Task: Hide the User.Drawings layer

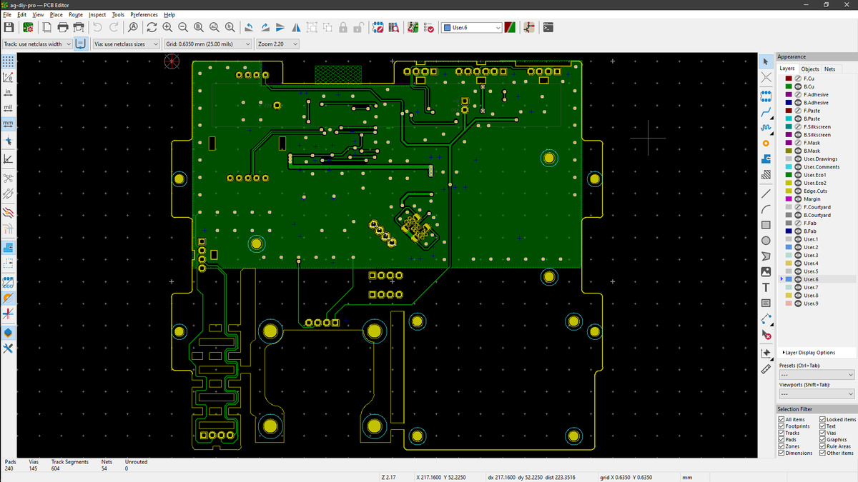Action: (x=798, y=159)
